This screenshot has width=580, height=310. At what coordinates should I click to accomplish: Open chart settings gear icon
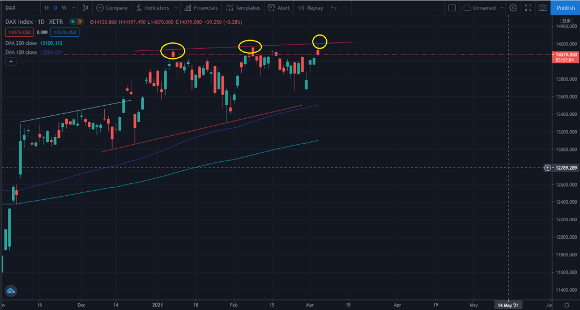513,8
